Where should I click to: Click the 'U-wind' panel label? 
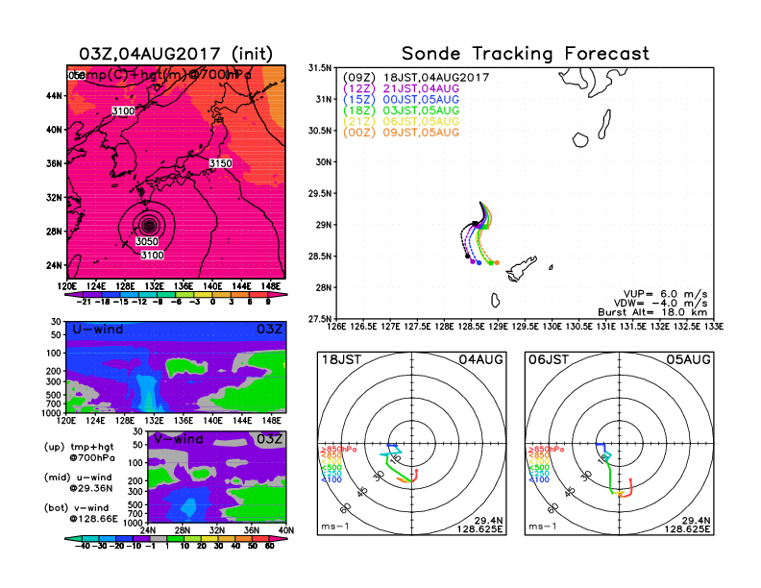98,330
